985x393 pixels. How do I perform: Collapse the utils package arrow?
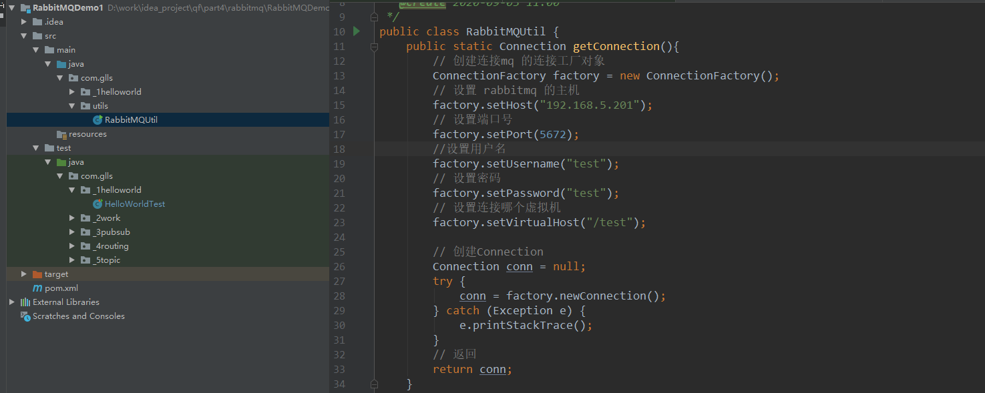[72, 106]
